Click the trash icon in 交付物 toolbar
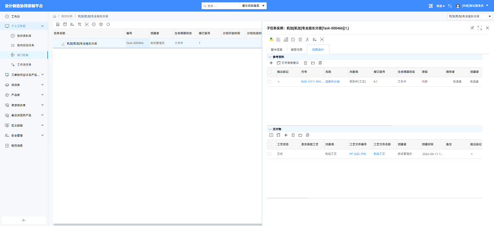Screen dimensions: 494x226 point(293,135)
